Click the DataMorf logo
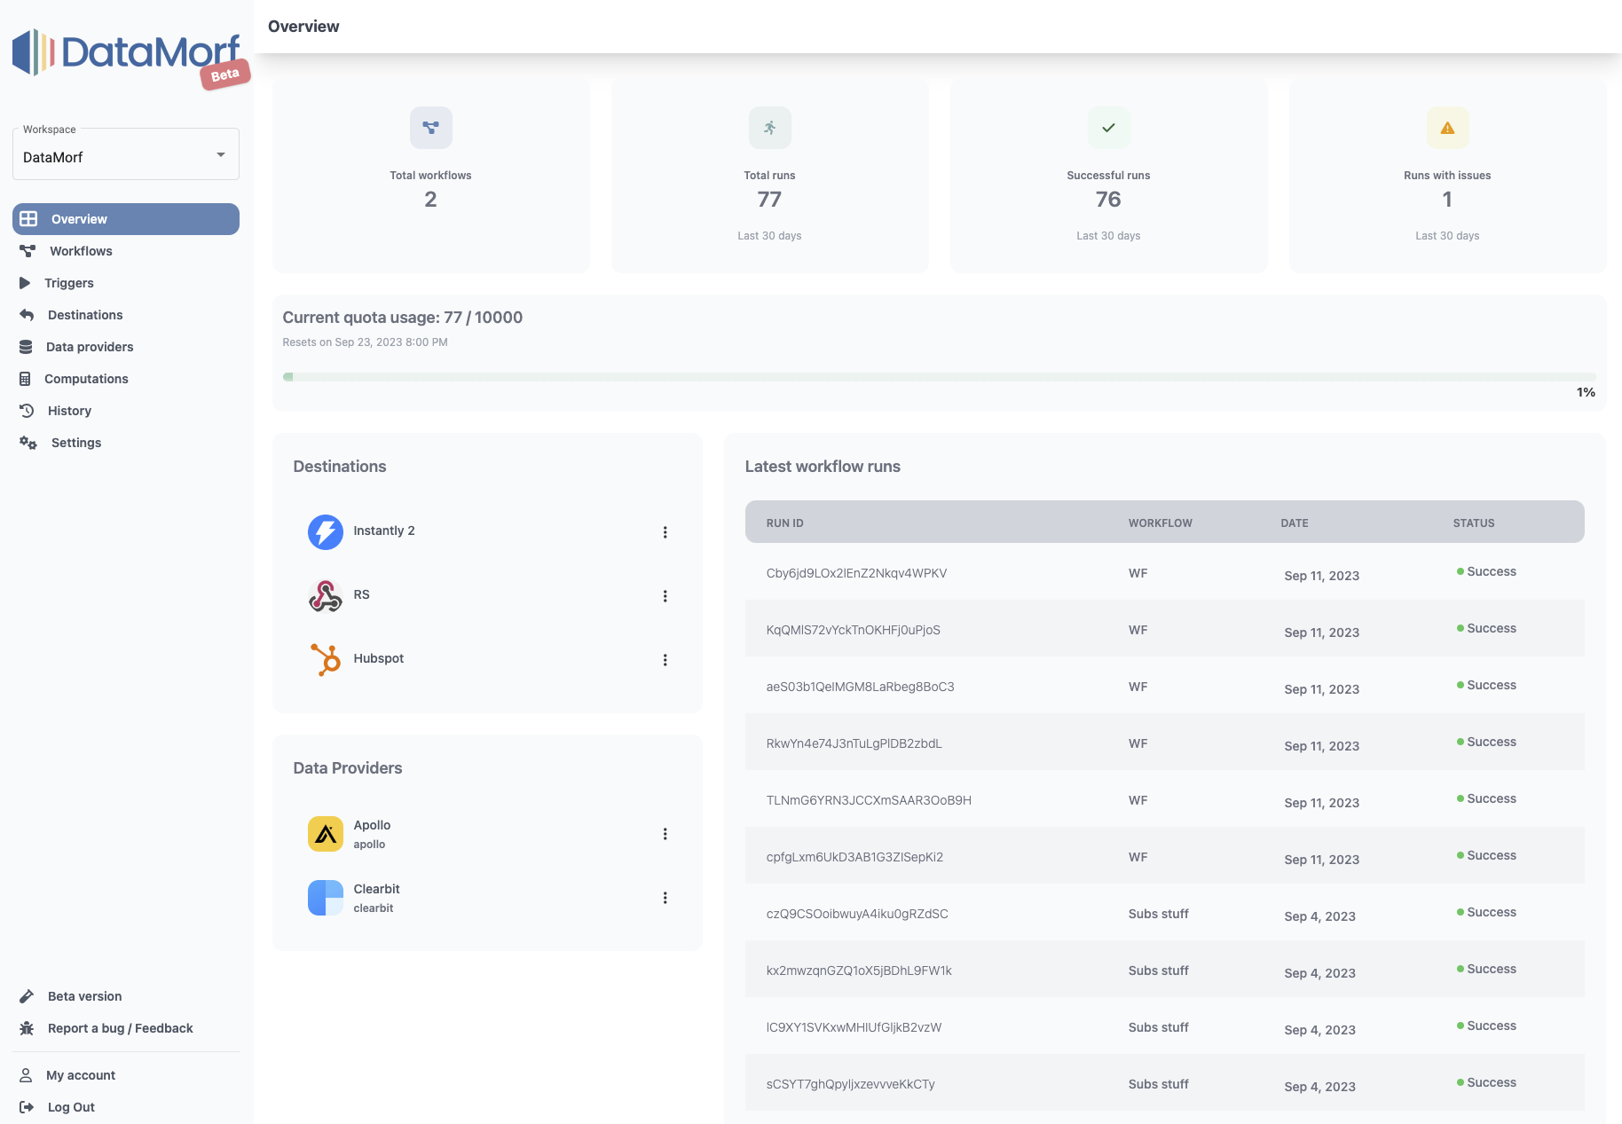This screenshot has height=1124, width=1622. [126, 53]
